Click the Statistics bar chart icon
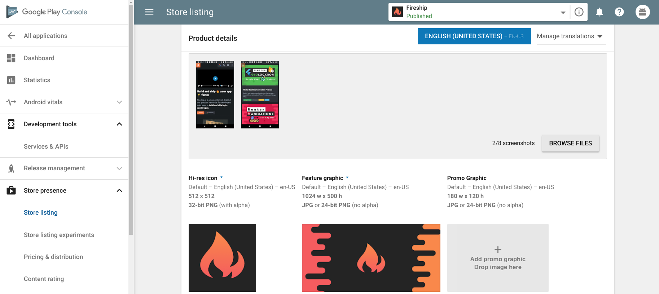Screen dimensions: 659x294 (x=11, y=80)
